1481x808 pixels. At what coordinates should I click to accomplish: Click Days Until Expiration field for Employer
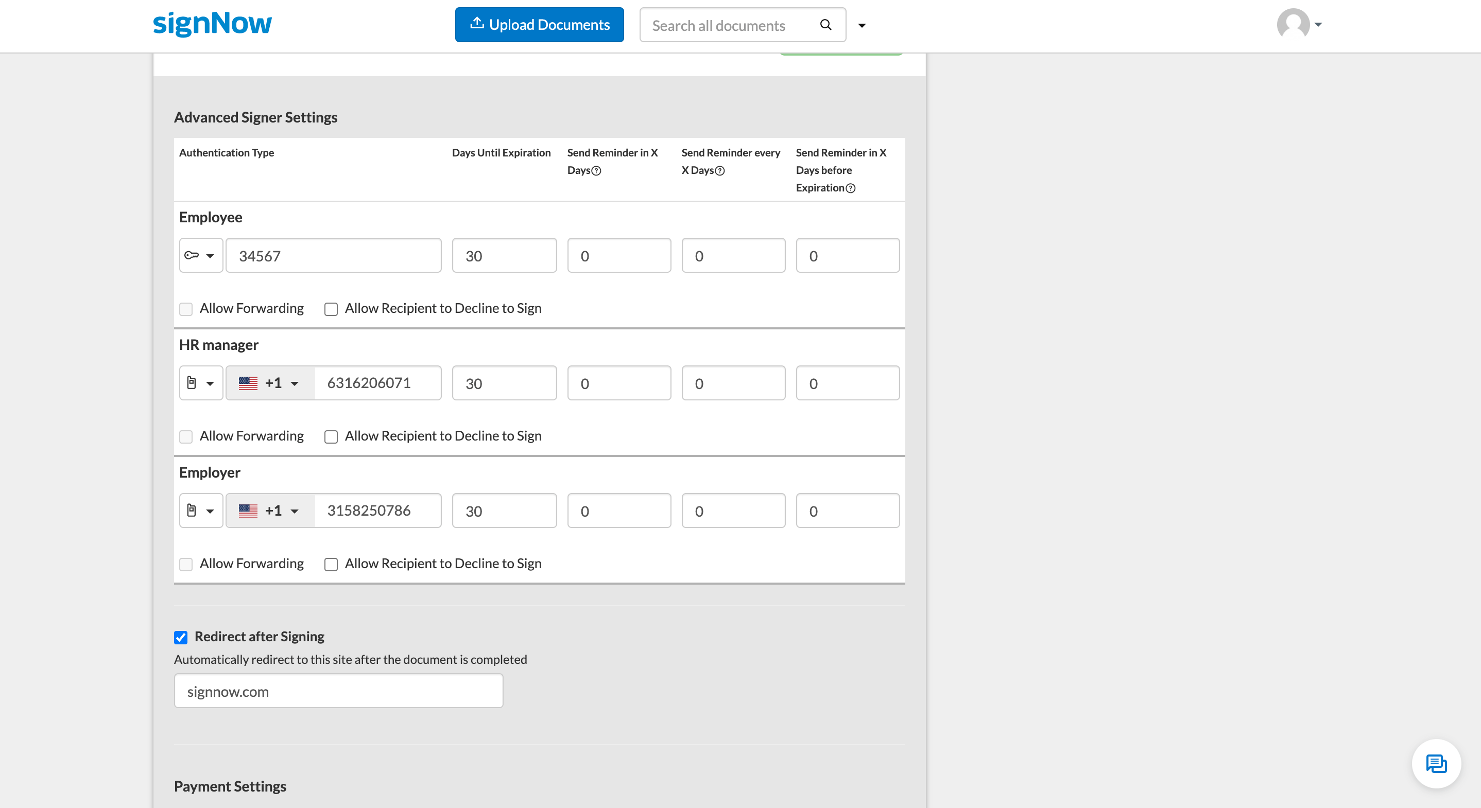click(504, 511)
